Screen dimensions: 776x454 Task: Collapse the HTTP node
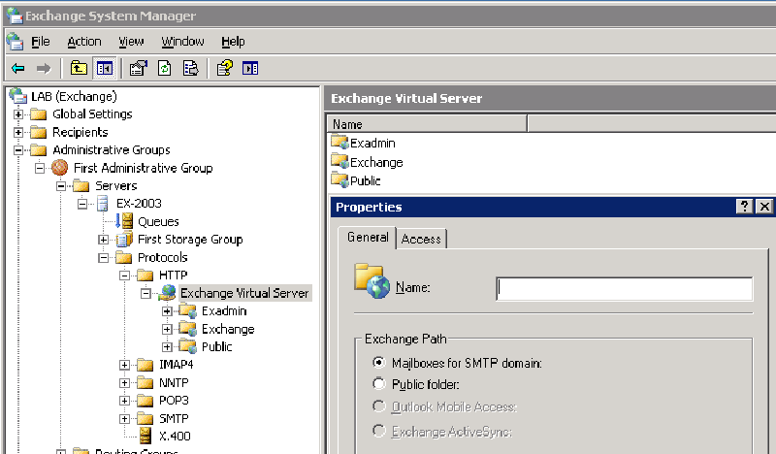(x=124, y=276)
